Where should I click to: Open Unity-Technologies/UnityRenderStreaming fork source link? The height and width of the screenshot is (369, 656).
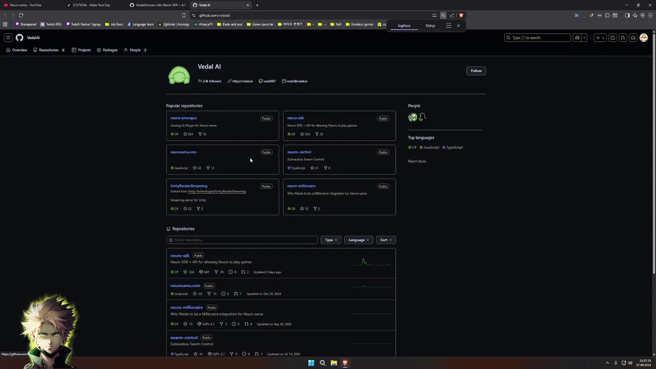pyautogui.click(x=217, y=191)
